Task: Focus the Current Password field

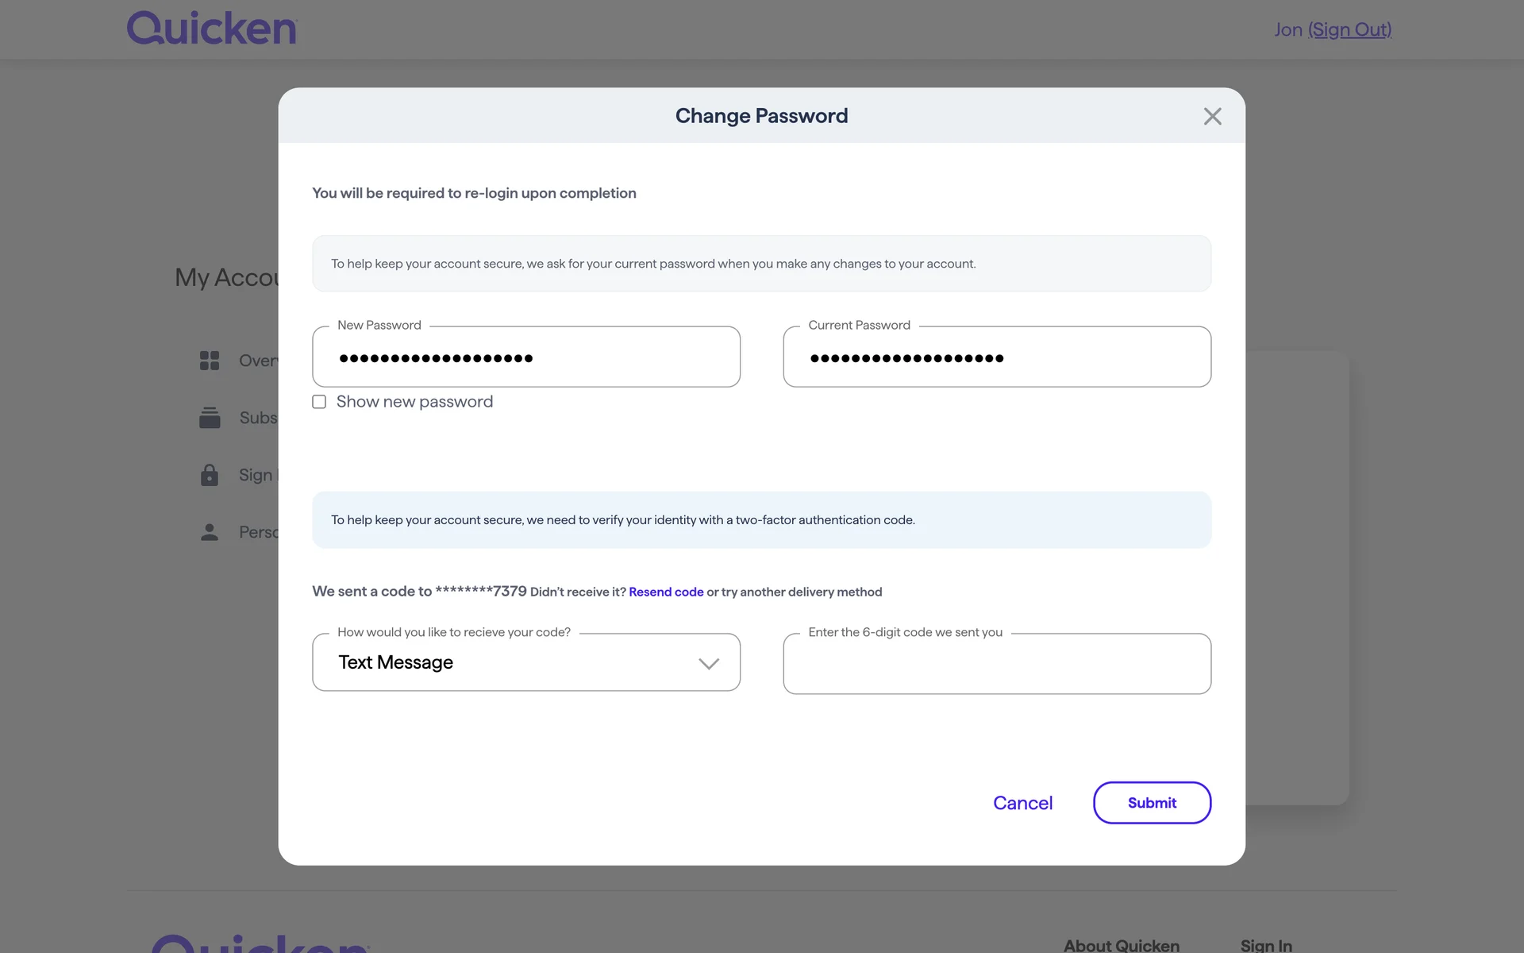Action: pyautogui.click(x=996, y=357)
